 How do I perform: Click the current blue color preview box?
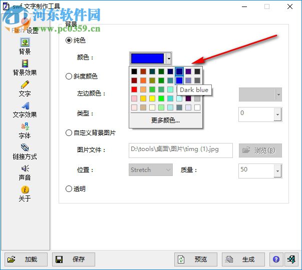pyautogui.click(x=147, y=58)
